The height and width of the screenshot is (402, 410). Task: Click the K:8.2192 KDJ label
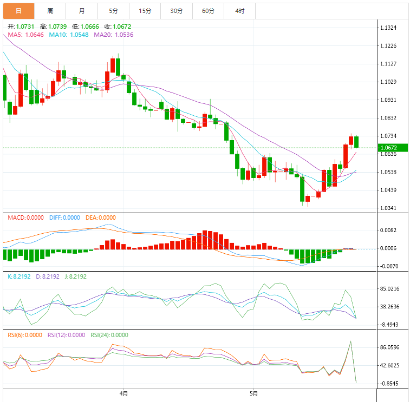19,276
